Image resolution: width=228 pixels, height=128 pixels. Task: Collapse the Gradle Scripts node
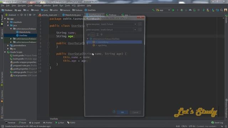click(5, 52)
